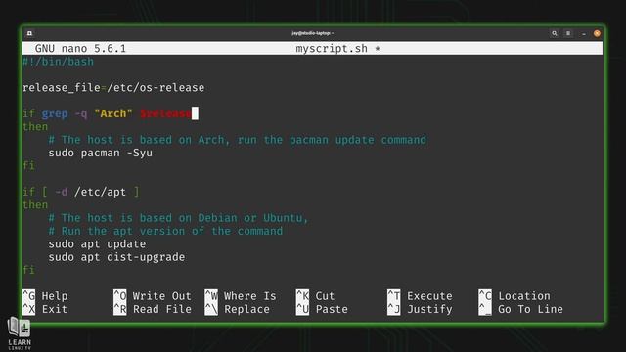
Task: Click the release_file=/etc/os-release line
Action: (113, 88)
